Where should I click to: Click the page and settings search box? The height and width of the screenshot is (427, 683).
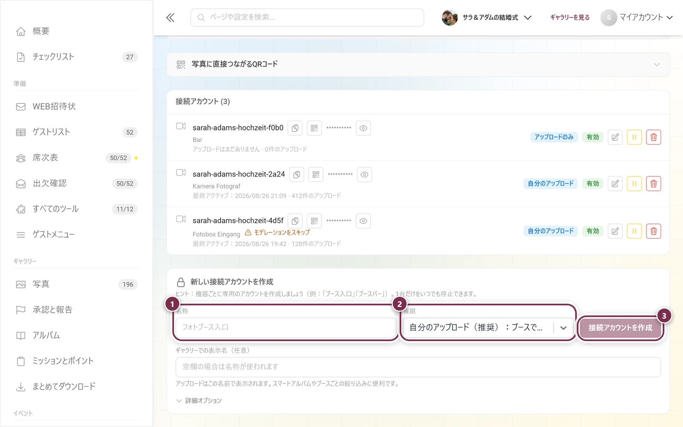click(x=307, y=18)
